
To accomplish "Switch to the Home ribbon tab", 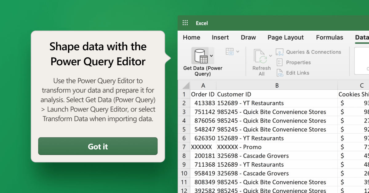I will pos(191,37).
